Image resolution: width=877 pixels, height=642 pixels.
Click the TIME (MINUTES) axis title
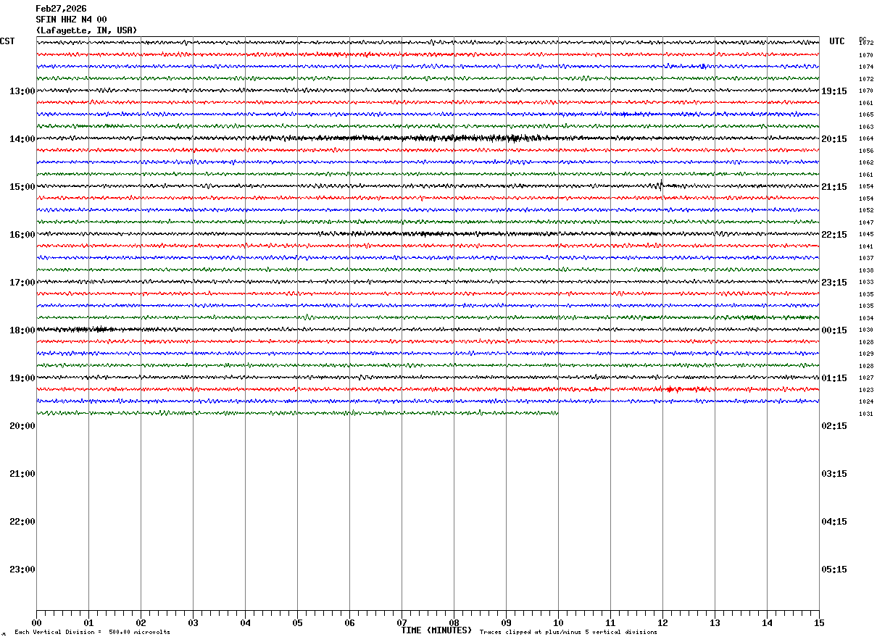point(436,630)
